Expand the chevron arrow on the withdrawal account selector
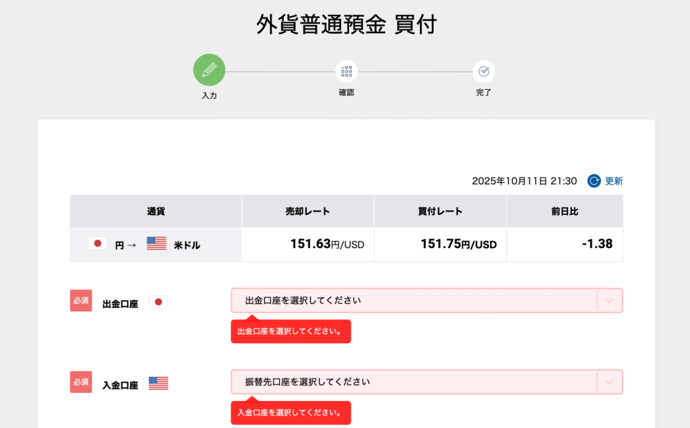 tap(609, 301)
